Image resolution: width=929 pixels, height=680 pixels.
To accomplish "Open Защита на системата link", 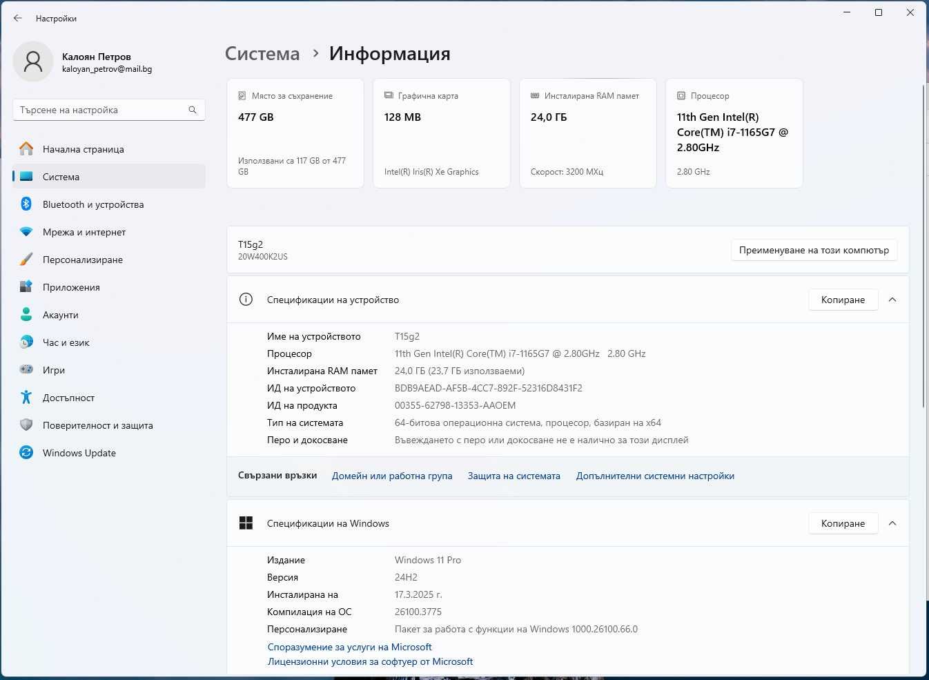I will pyautogui.click(x=514, y=476).
